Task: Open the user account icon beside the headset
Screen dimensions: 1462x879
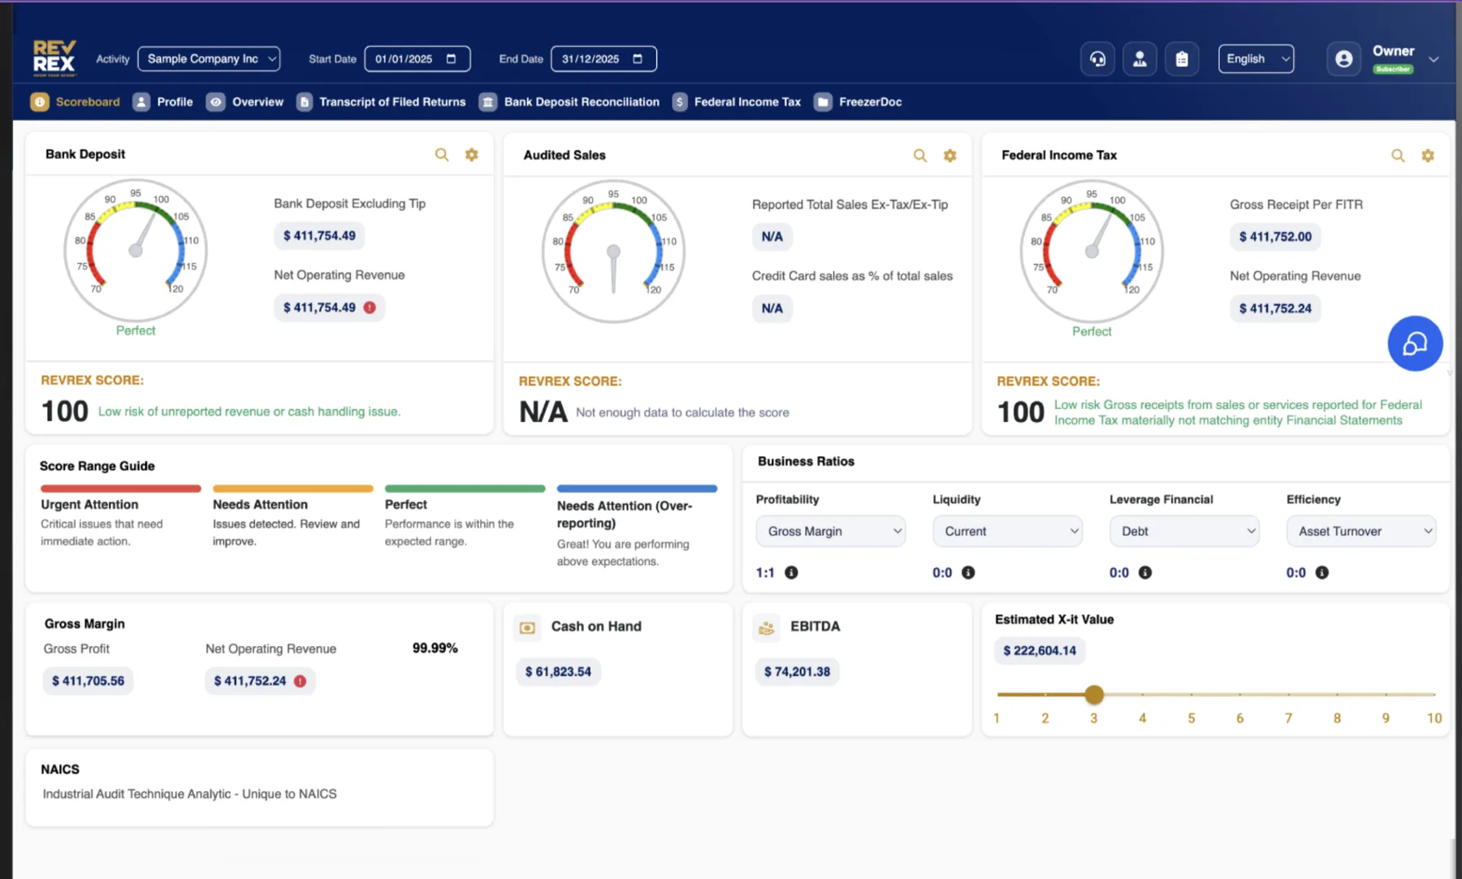Action: tap(1140, 59)
